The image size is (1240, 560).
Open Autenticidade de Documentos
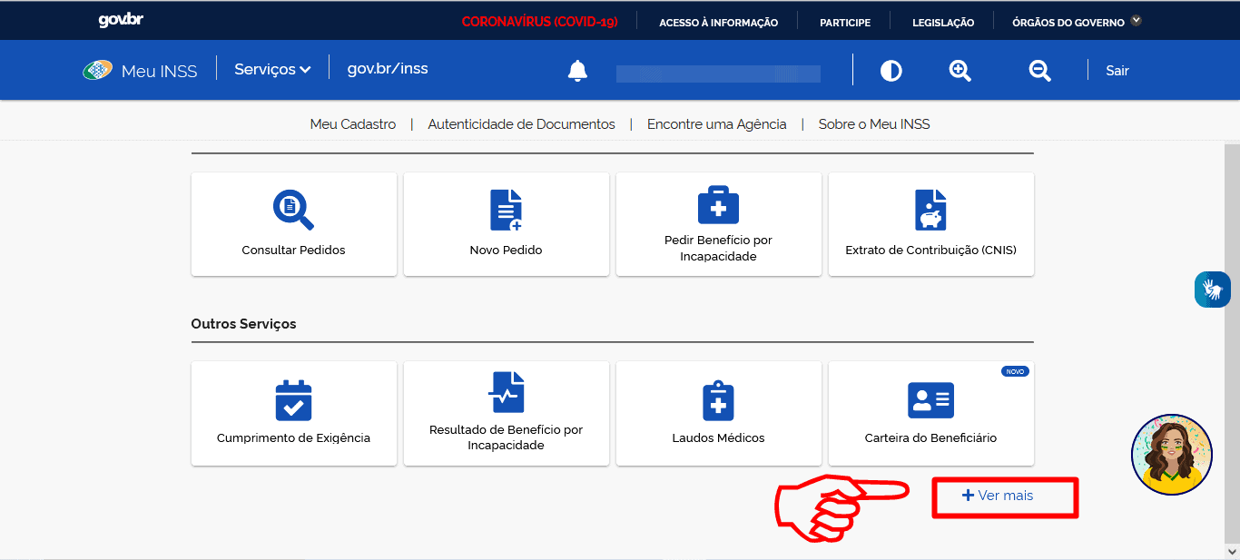pyautogui.click(x=521, y=124)
